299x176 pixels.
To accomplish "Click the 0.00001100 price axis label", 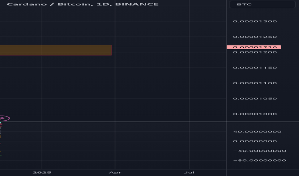I will tap(255, 83).
